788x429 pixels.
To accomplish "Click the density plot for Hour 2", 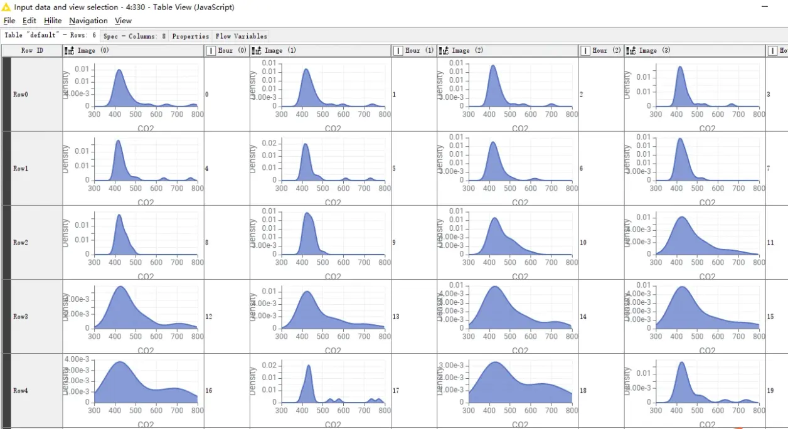I will (x=508, y=94).
